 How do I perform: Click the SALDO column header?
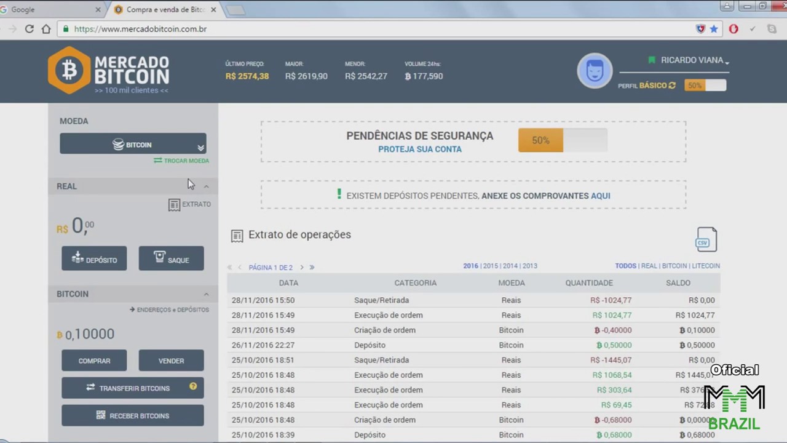coord(678,283)
